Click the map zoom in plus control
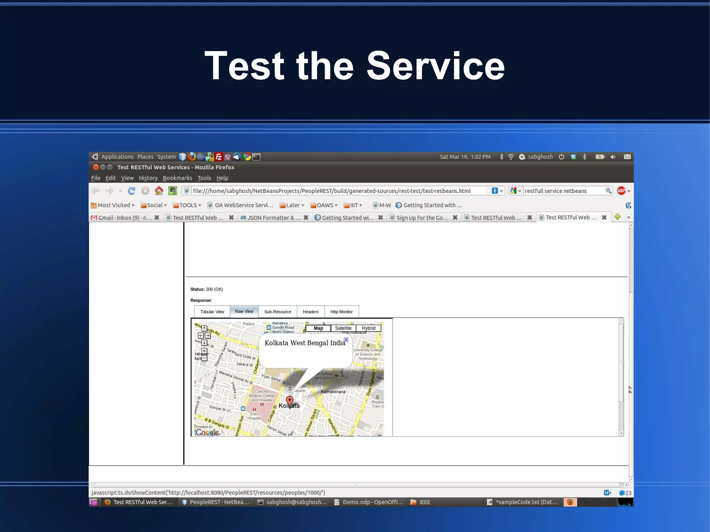This screenshot has width=710, height=532. (204, 351)
